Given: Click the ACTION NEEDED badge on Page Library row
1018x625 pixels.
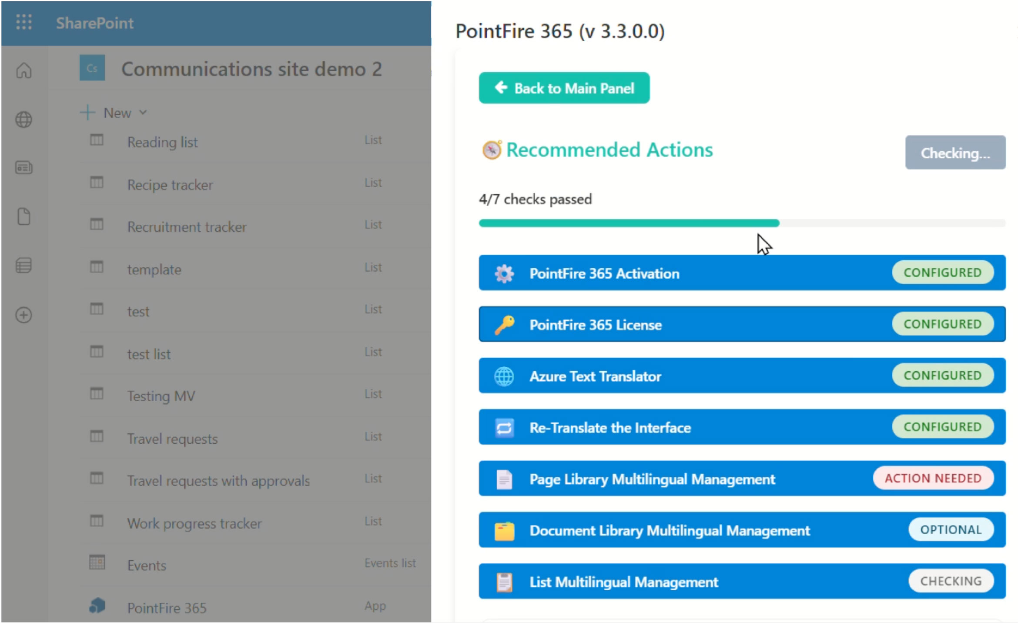Looking at the screenshot, I should pos(933,478).
